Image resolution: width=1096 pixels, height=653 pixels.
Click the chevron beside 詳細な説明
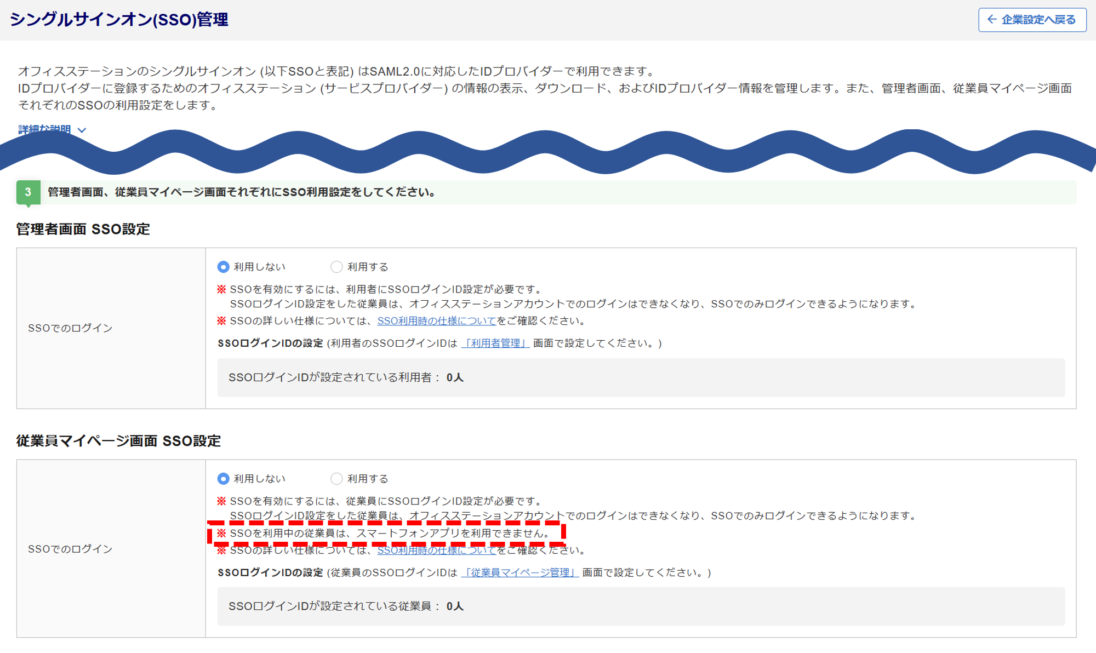pos(82,130)
